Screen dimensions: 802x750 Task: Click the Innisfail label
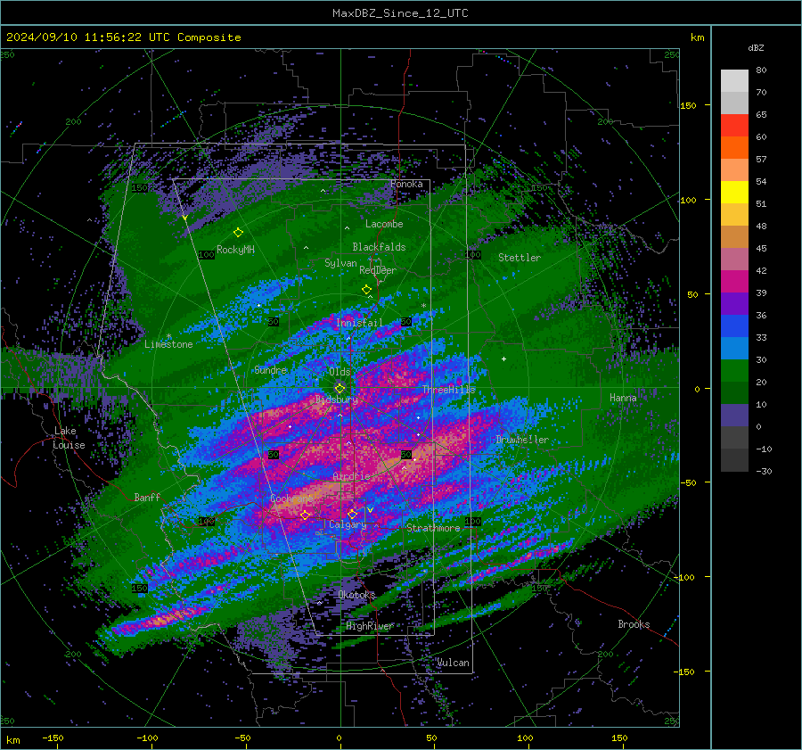click(x=359, y=323)
